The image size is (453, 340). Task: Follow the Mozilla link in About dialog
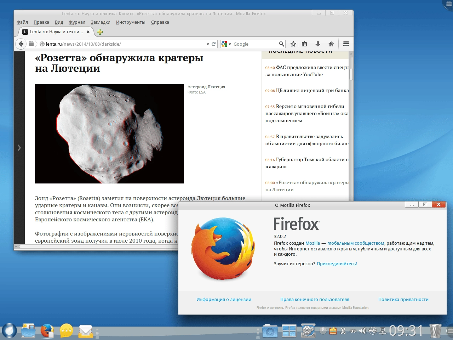click(x=312, y=243)
